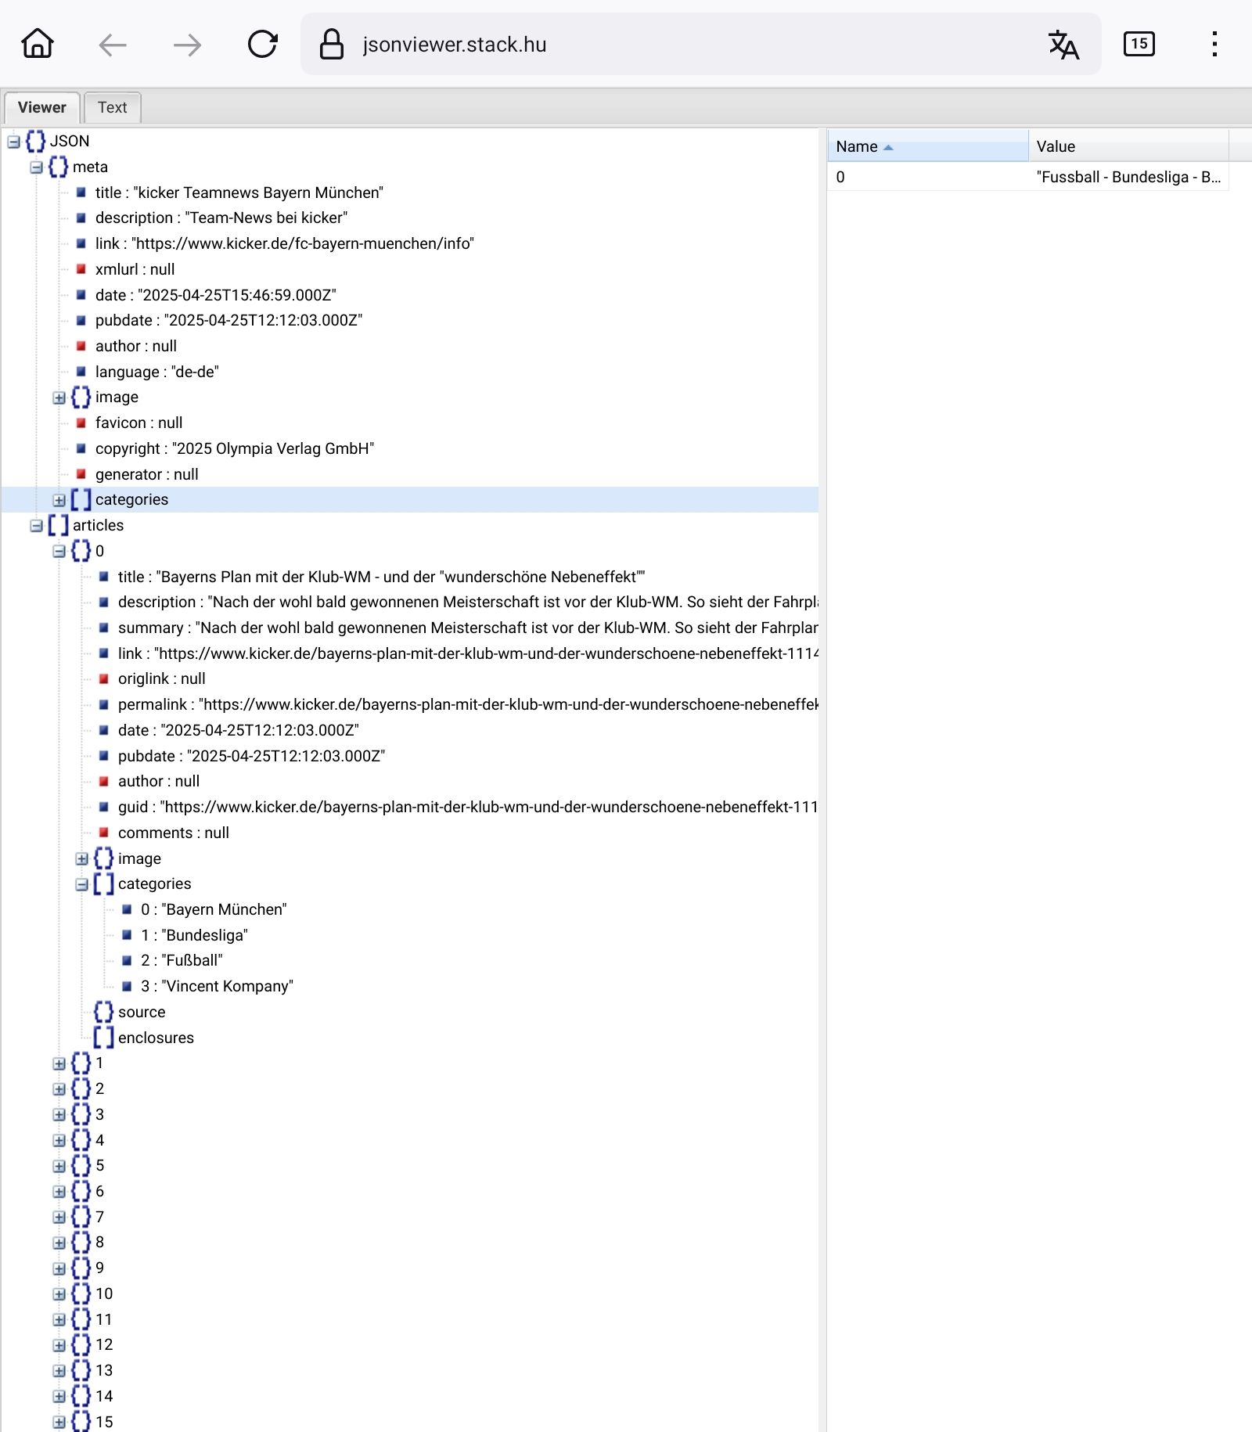Select description "Team-News bei kicker" row
Image resolution: width=1252 pixels, height=1432 pixels.
(x=221, y=218)
